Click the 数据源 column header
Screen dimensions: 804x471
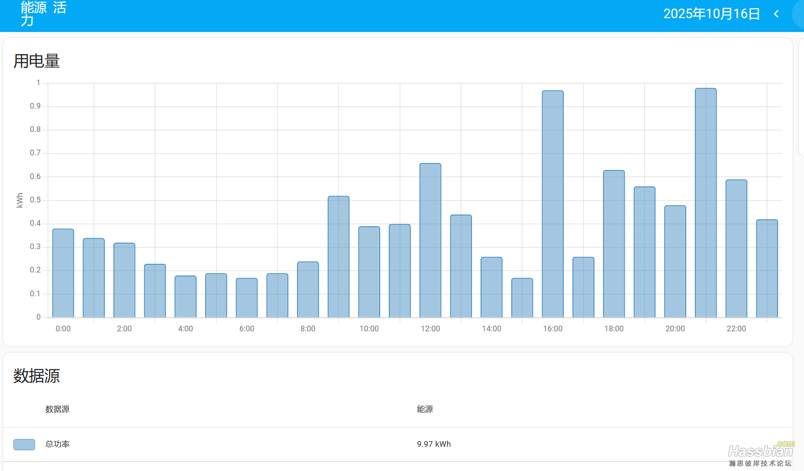(x=57, y=409)
